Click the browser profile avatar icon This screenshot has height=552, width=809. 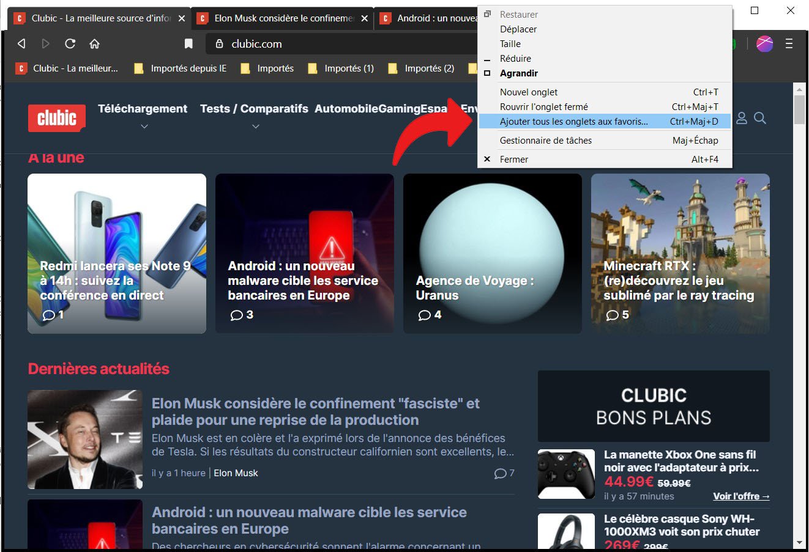coord(764,43)
